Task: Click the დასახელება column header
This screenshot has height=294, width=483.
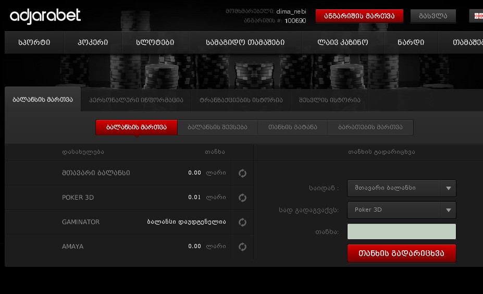Action: coord(83,152)
